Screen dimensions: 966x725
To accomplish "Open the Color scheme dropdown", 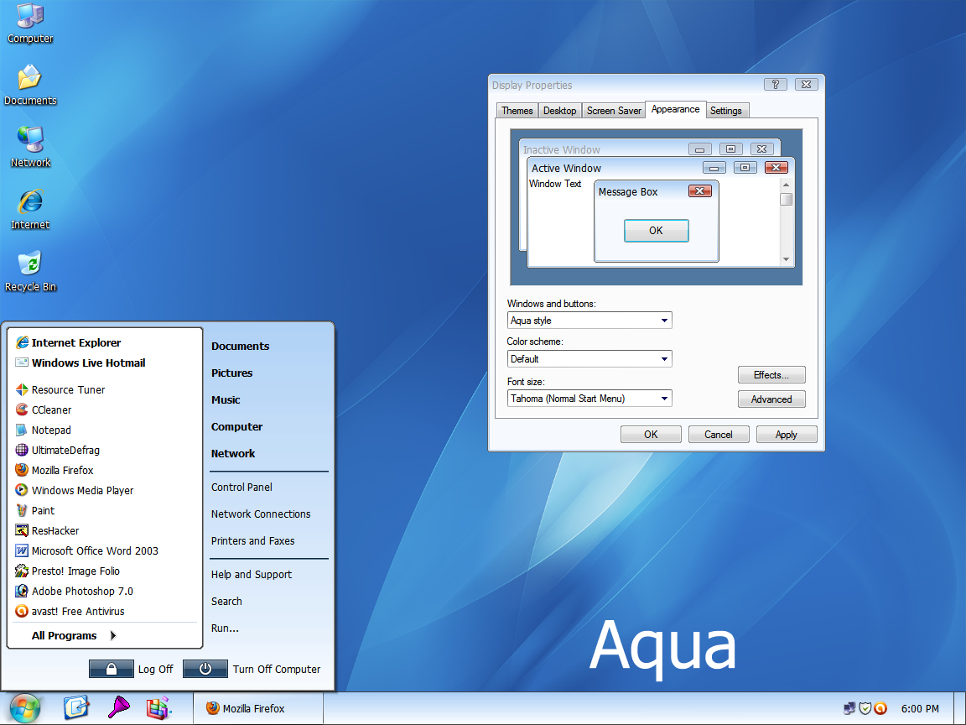I will 589,359.
